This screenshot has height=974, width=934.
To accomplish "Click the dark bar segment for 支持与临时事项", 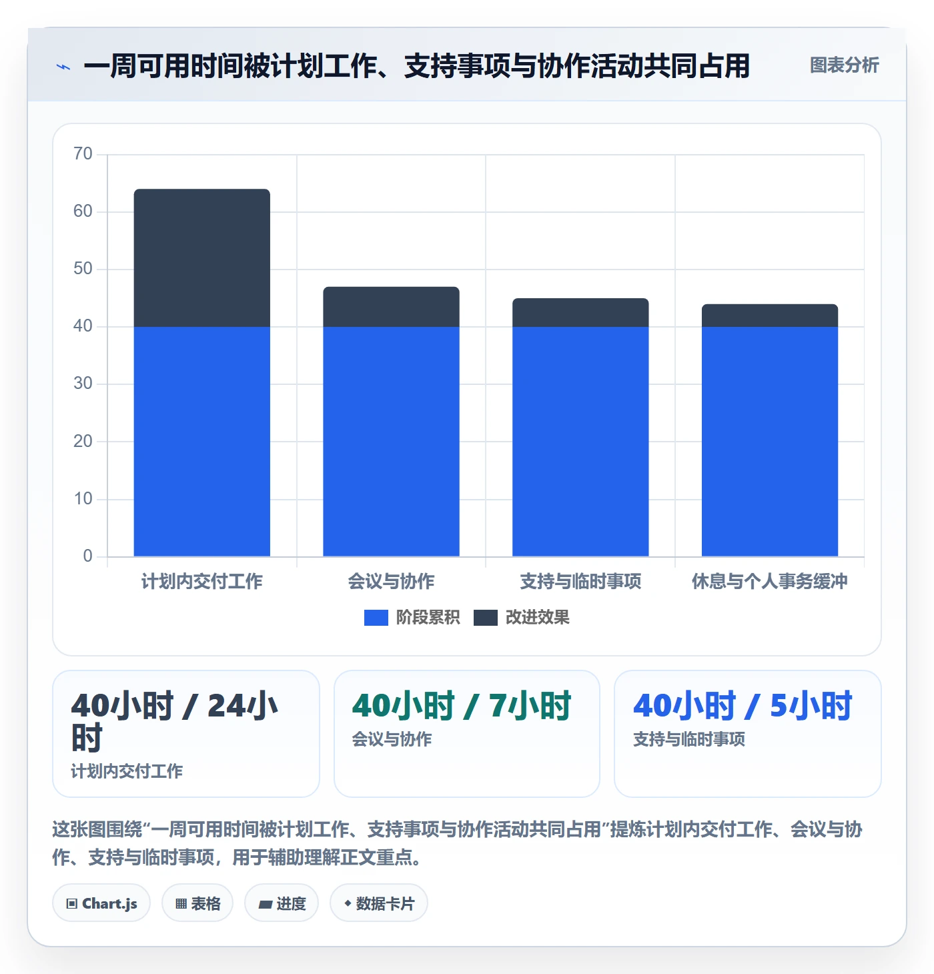I will click(580, 313).
